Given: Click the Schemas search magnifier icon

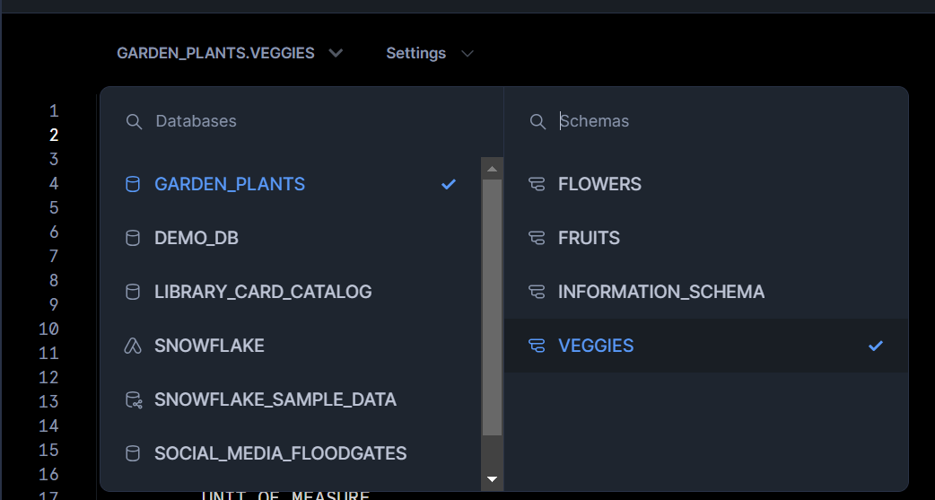Looking at the screenshot, I should (x=537, y=122).
